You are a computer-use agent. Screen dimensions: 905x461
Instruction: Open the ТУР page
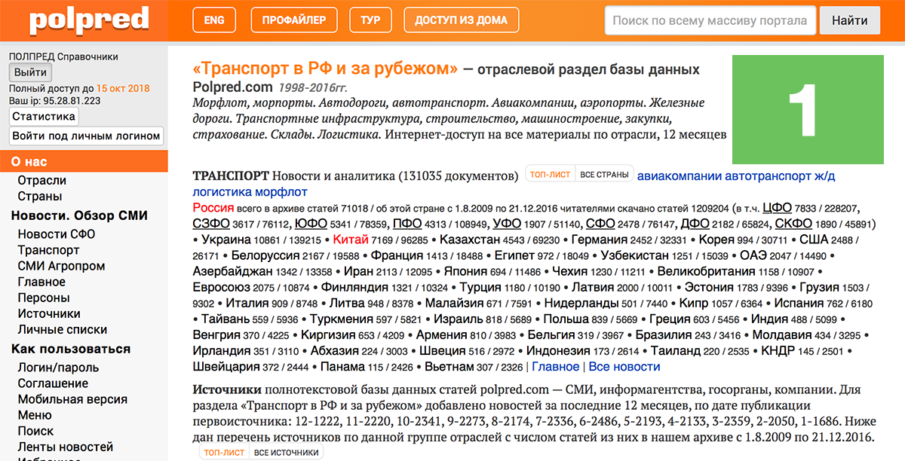[370, 20]
